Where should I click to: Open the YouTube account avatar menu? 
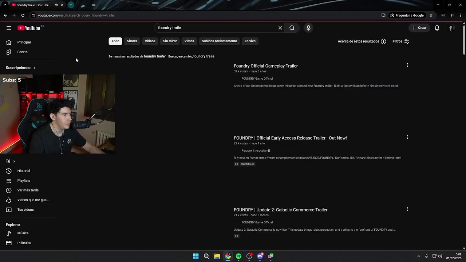[x=451, y=28]
